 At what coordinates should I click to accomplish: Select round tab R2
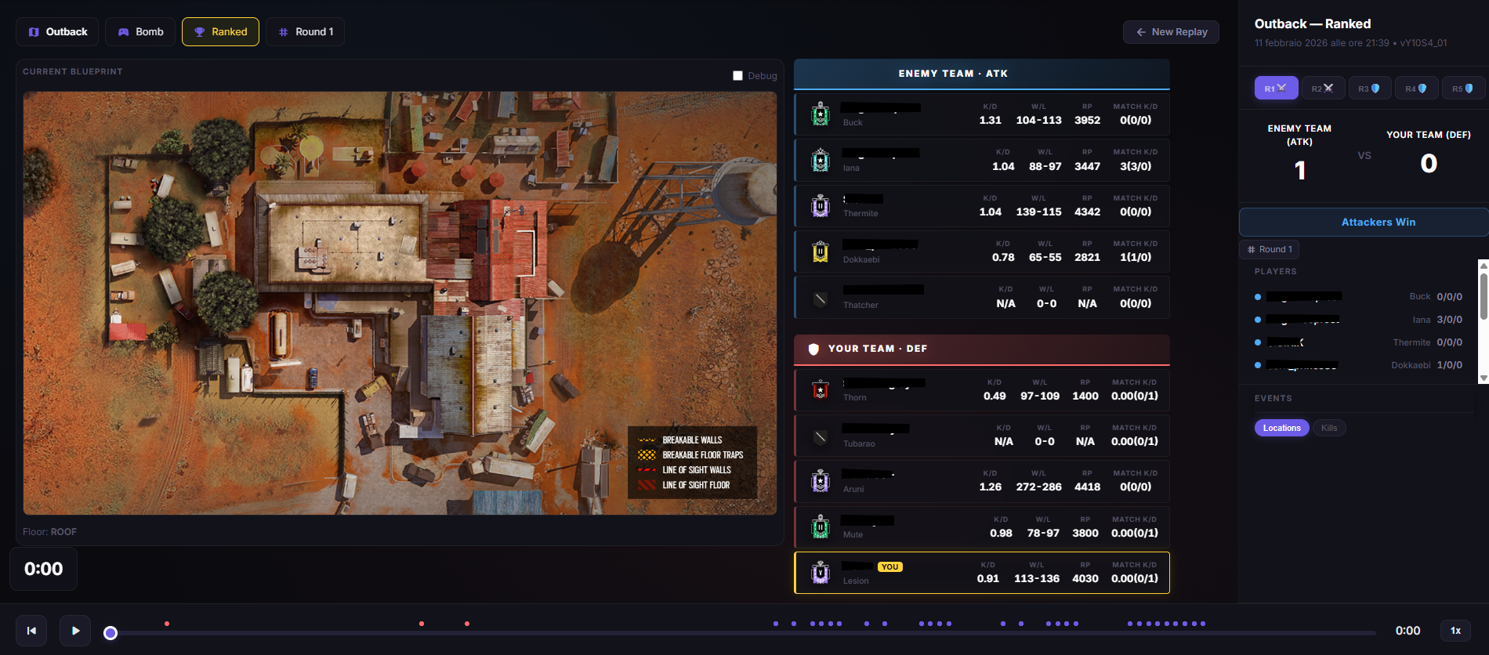1323,89
